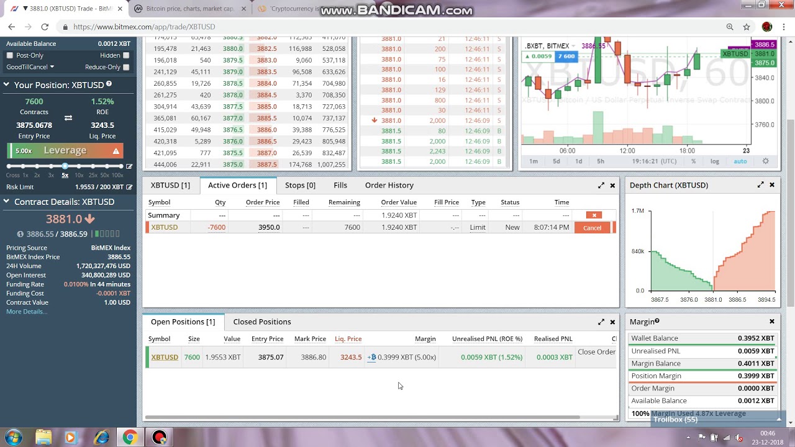Screen dimensions: 795x447
Task: Switch to the Order History tab
Action: (389, 185)
